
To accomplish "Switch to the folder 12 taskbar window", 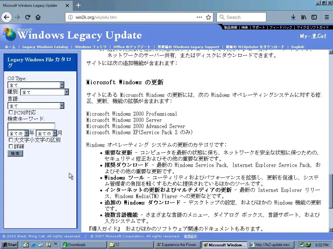I will point(131,245).
